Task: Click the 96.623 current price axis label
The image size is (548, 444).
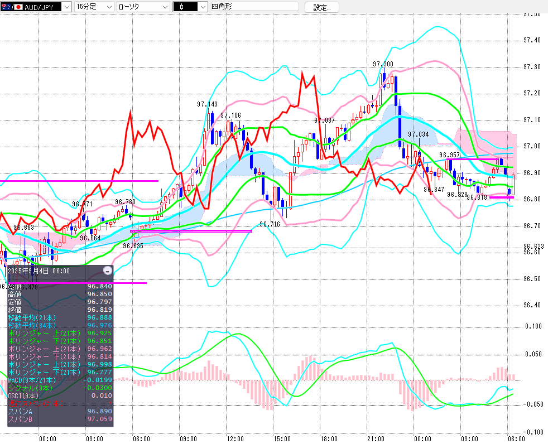Action: coord(533,247)
